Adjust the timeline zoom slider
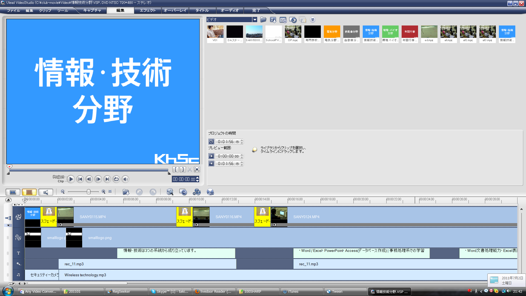Viewport: 526px width, 296px height. point(88,192)
